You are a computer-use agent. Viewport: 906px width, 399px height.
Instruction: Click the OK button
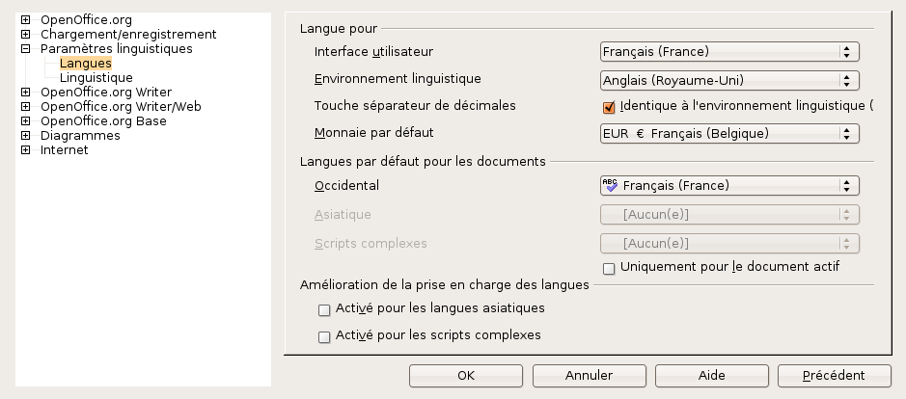(x=466, y=374)
